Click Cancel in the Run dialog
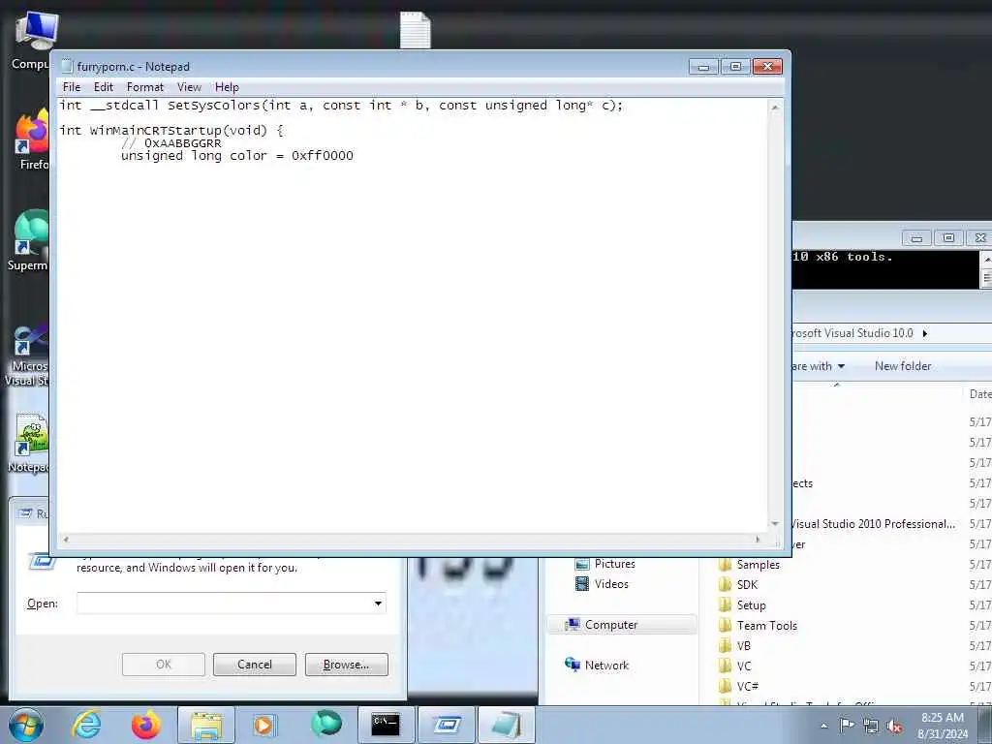992x744 pixels. pos(255,665)
